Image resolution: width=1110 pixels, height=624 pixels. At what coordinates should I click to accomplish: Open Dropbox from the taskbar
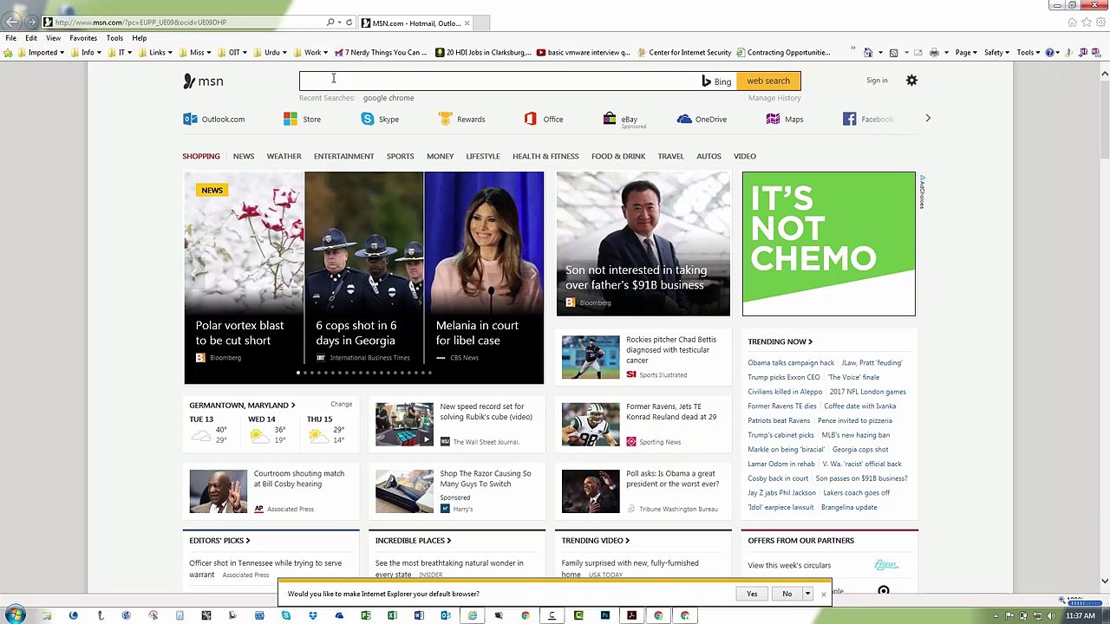[313, 615]
